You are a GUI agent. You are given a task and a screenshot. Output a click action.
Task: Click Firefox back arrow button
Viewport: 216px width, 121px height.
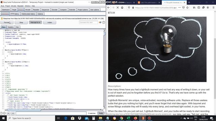pyautogui.click(x=109, y=8)
